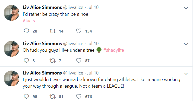Open Liv Alice Simmons profile from the first tweet

[x=42, y=7]
